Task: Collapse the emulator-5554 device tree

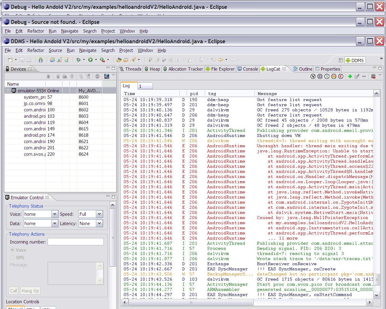Action: (8, 91)
